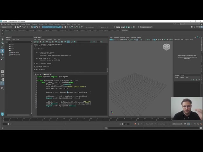
Task: Toggle the viewport grid display icon
Action: click(137, 40)
